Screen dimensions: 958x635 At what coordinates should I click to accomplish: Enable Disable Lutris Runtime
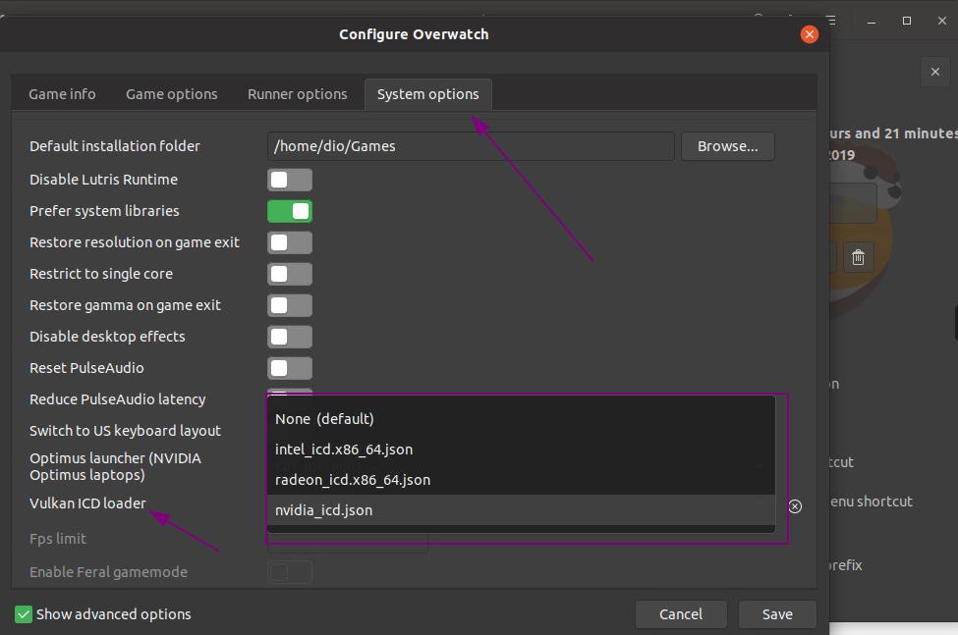290,180
